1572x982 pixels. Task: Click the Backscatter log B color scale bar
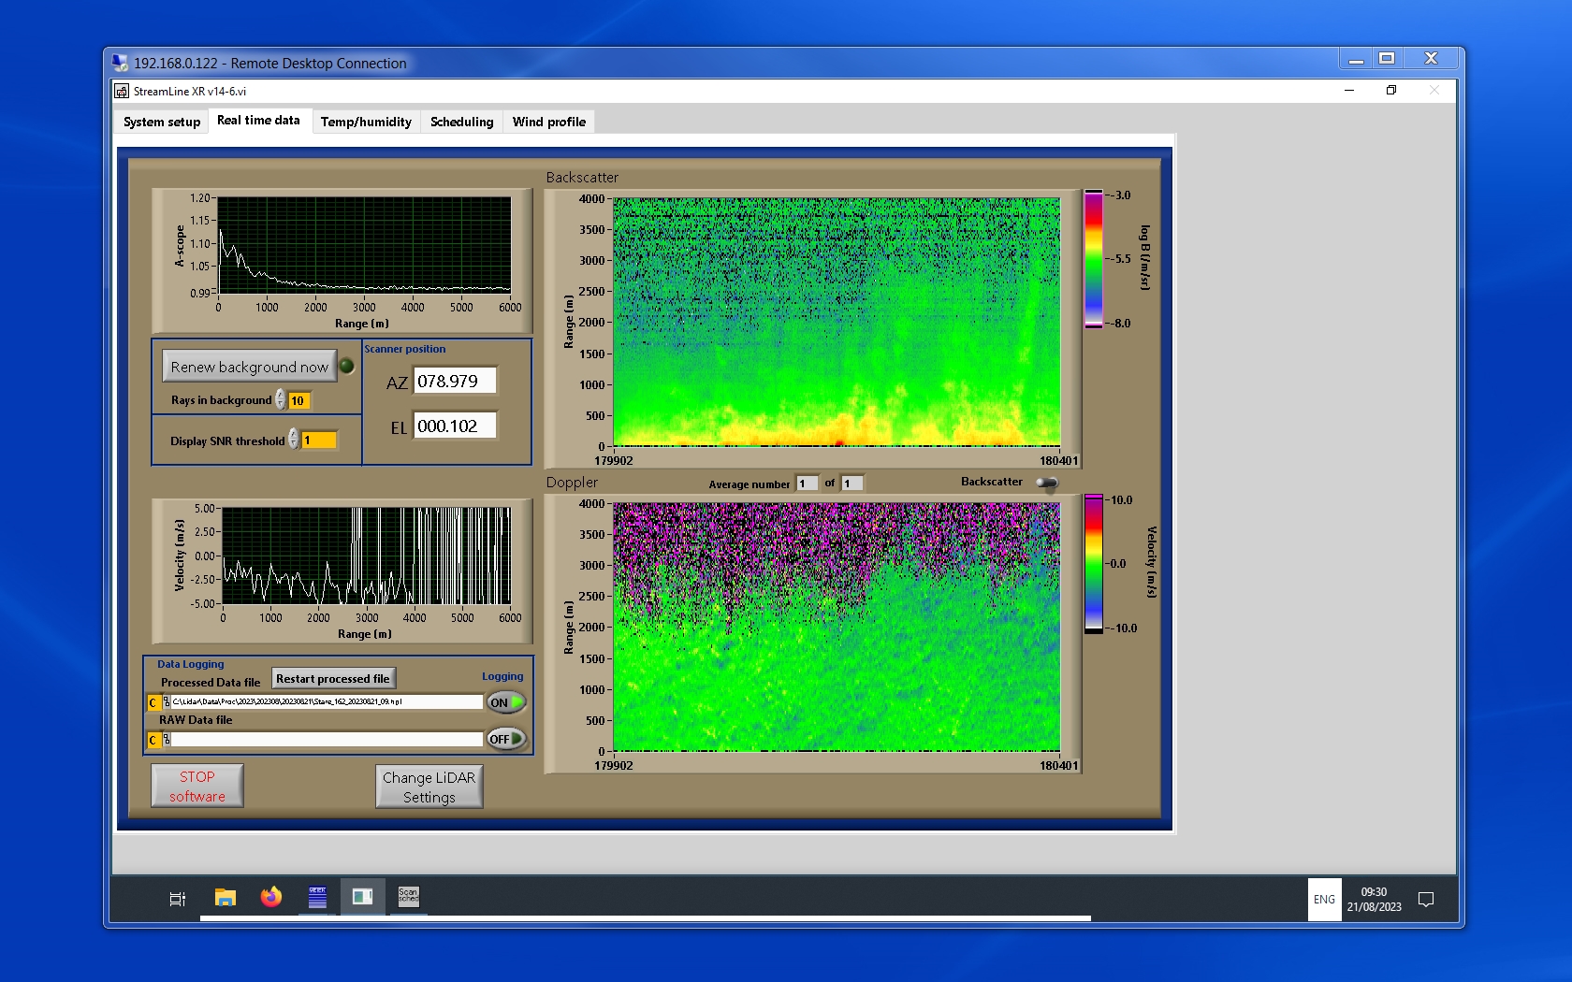(x=1093, y=259)
